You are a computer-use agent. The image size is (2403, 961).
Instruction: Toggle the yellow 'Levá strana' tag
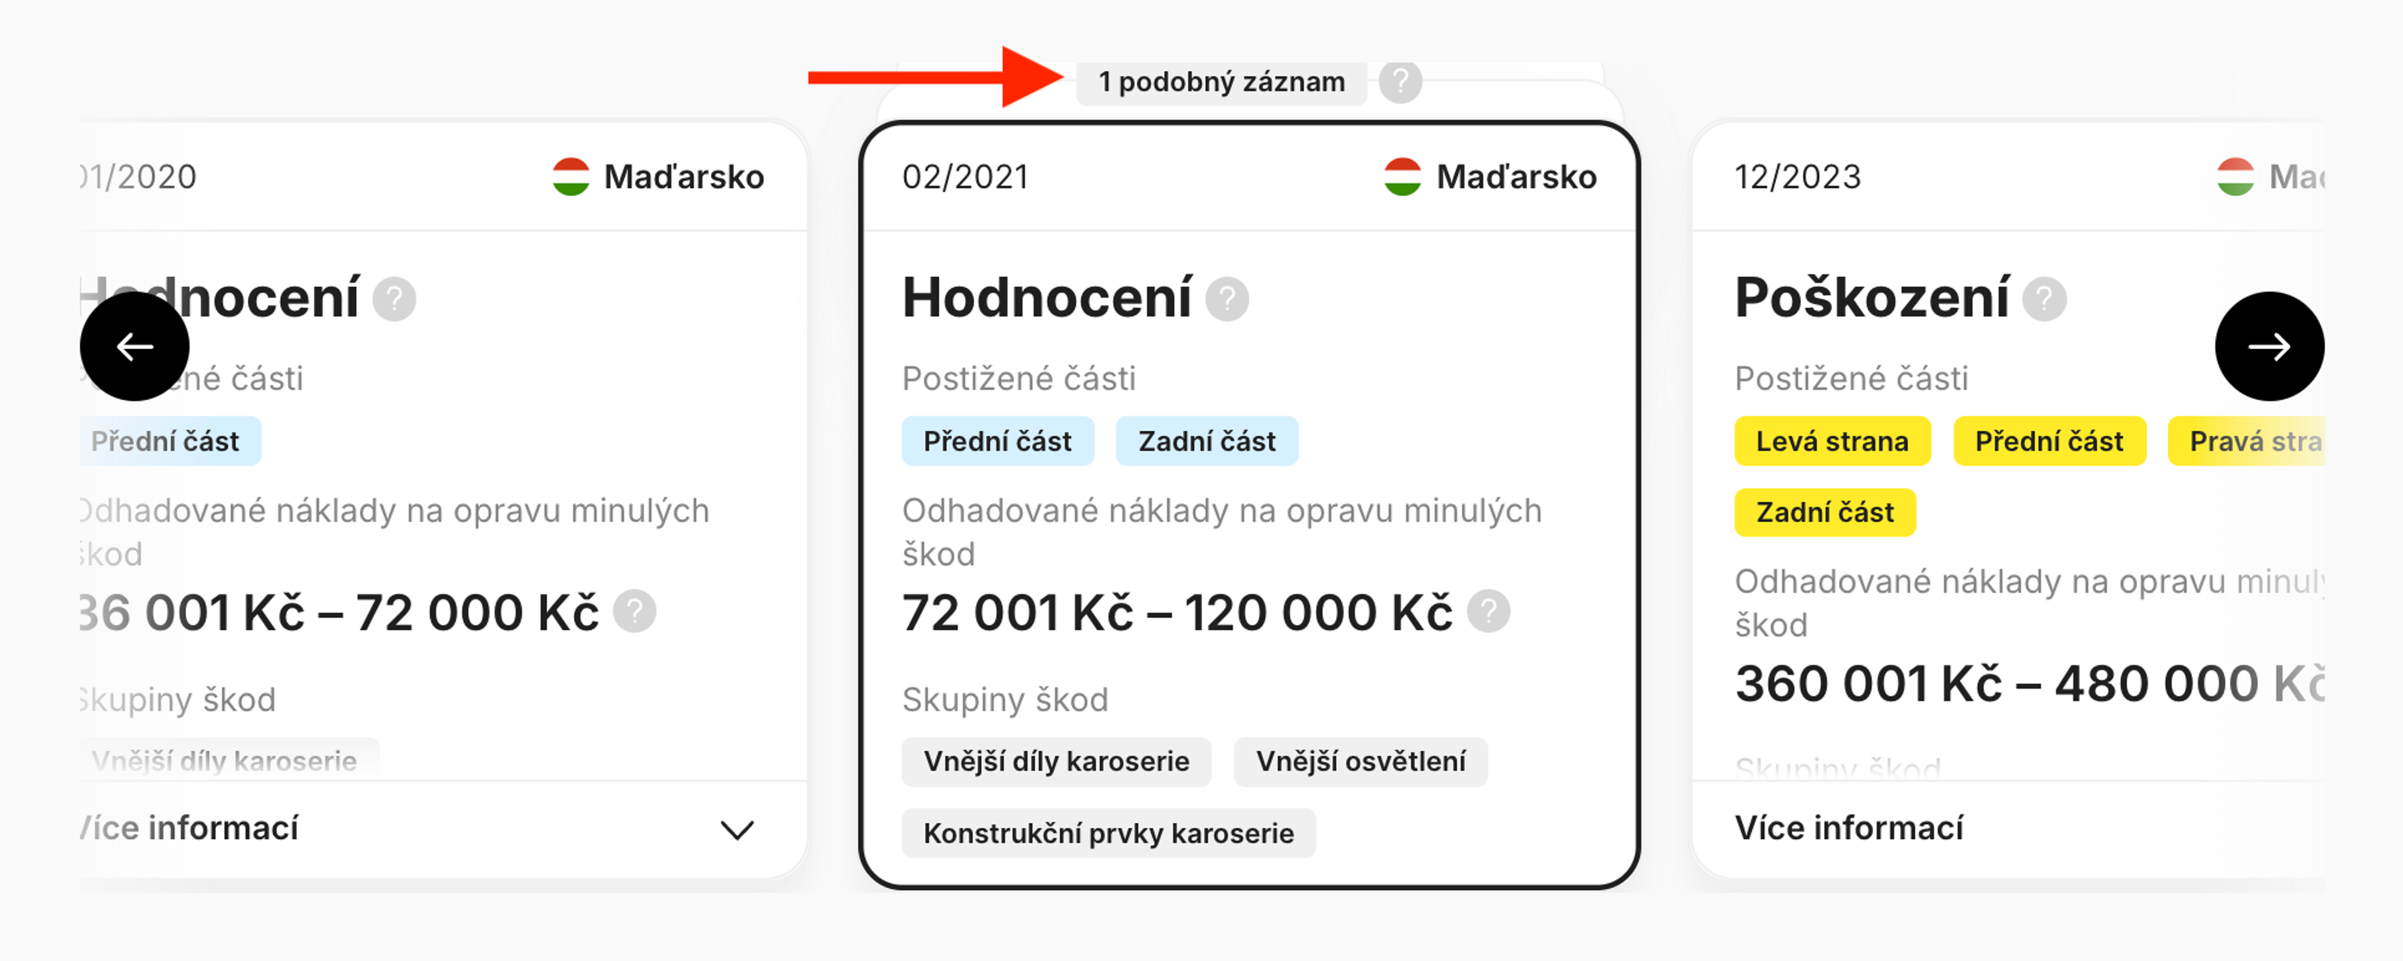(x=1832, y=440)
